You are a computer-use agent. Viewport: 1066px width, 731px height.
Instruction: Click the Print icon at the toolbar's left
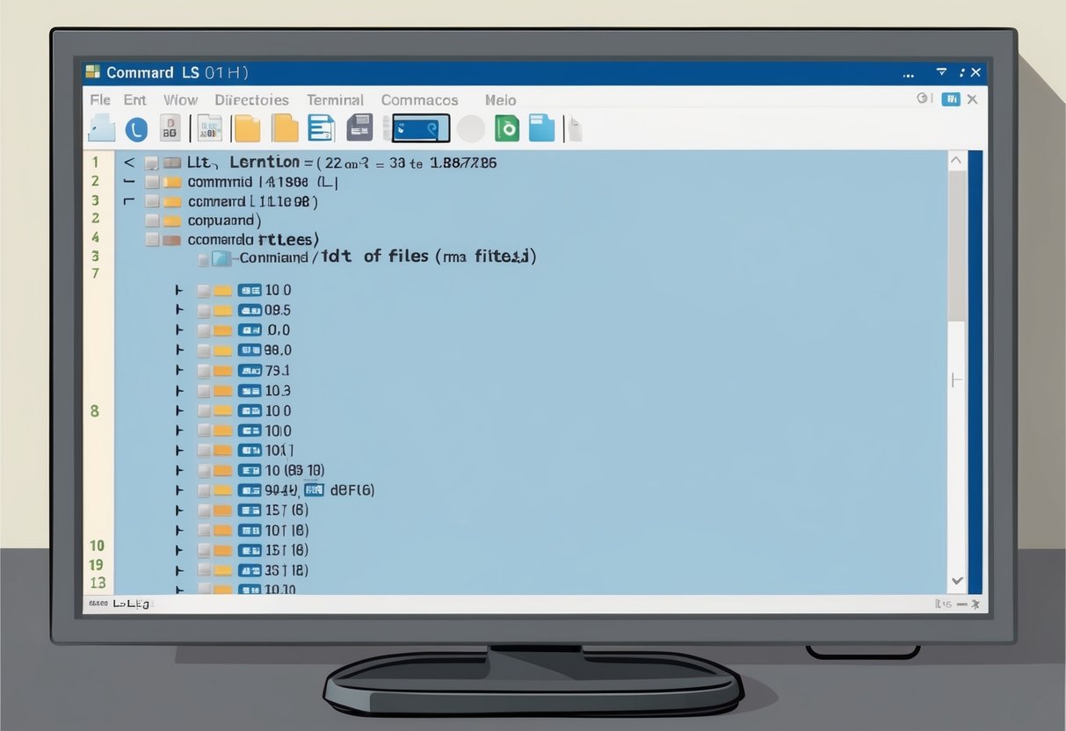click(x=101, y=128)
